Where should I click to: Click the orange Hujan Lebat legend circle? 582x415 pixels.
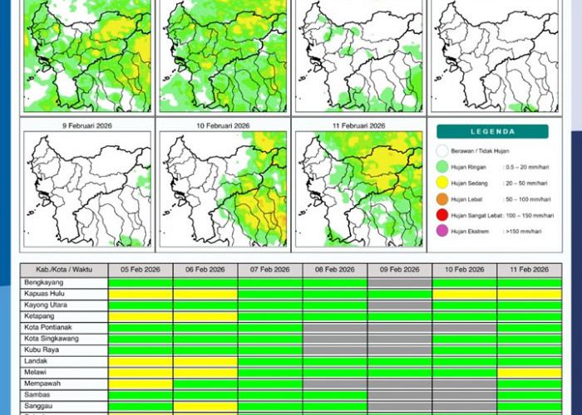(442, 199)
